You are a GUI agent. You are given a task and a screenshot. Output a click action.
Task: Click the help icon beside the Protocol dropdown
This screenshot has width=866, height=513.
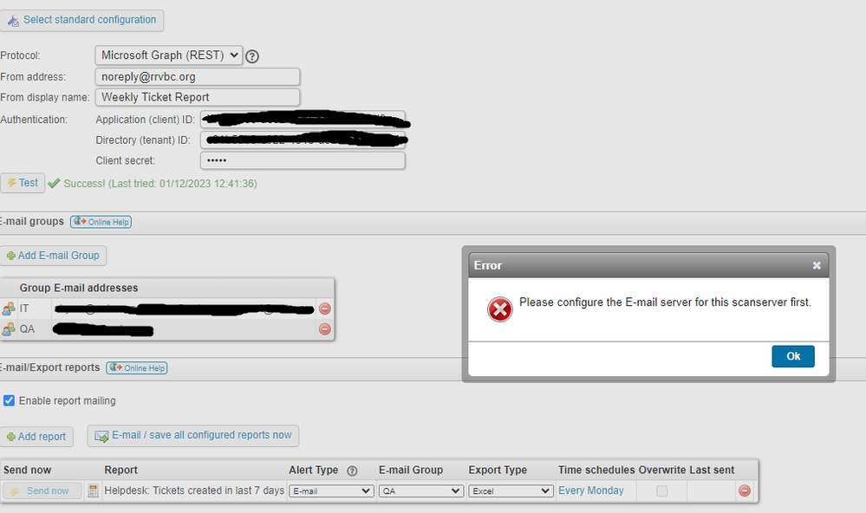[x=251, y=55]
